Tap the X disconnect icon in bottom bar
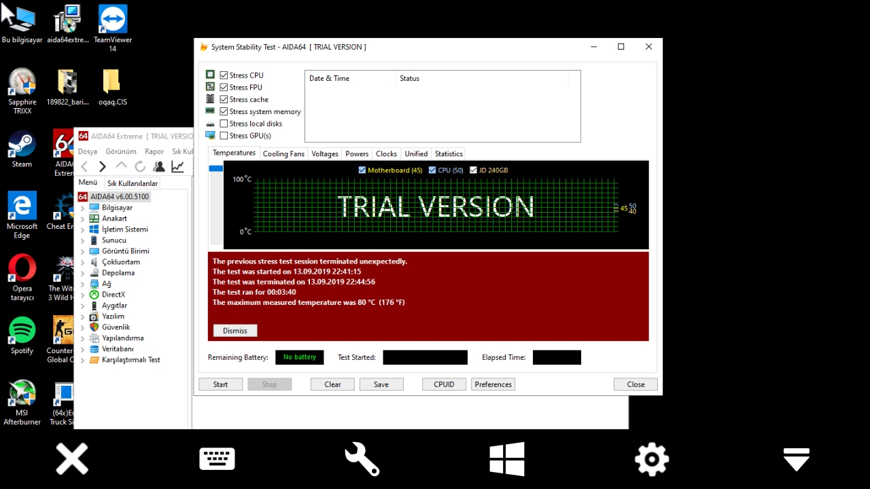870x489 pixels. coord(72,459)
